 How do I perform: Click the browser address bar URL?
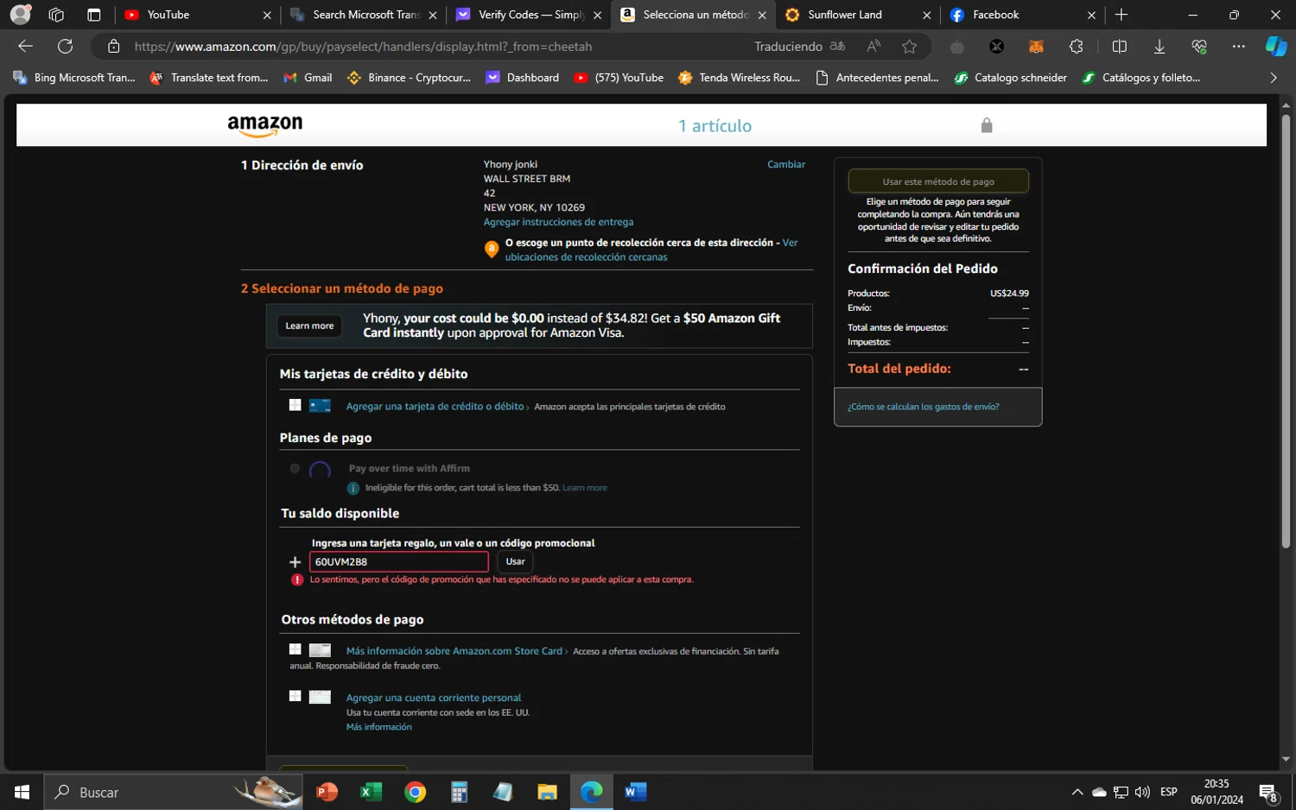tap(363, 47)
